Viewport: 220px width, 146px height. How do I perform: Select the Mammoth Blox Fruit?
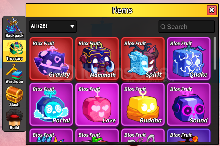(x=97, y=59)
